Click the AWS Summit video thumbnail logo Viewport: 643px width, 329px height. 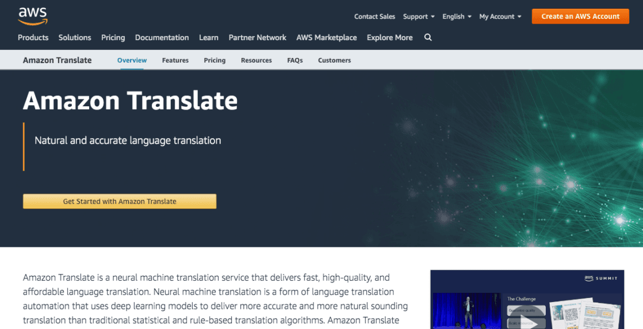601,278
